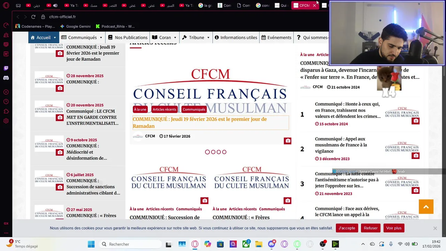Image resolution: width=446 pixels, height=251 pixels.
Task: Open Discord panel in Opera sidebar
Action: (x=6, y=78)
